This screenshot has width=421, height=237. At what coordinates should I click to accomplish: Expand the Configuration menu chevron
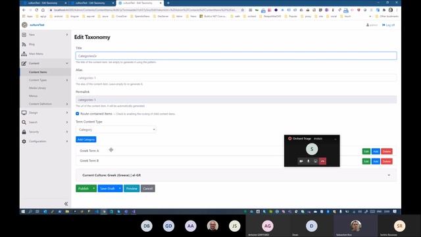67,142
